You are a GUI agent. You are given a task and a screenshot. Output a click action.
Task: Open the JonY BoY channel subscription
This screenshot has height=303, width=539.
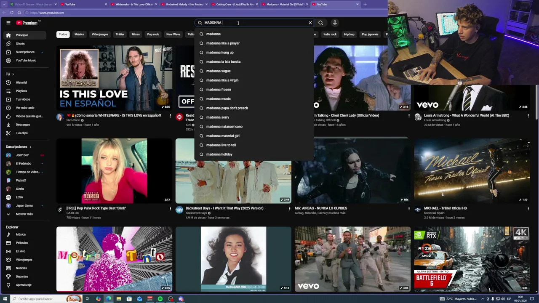(25, 155)
